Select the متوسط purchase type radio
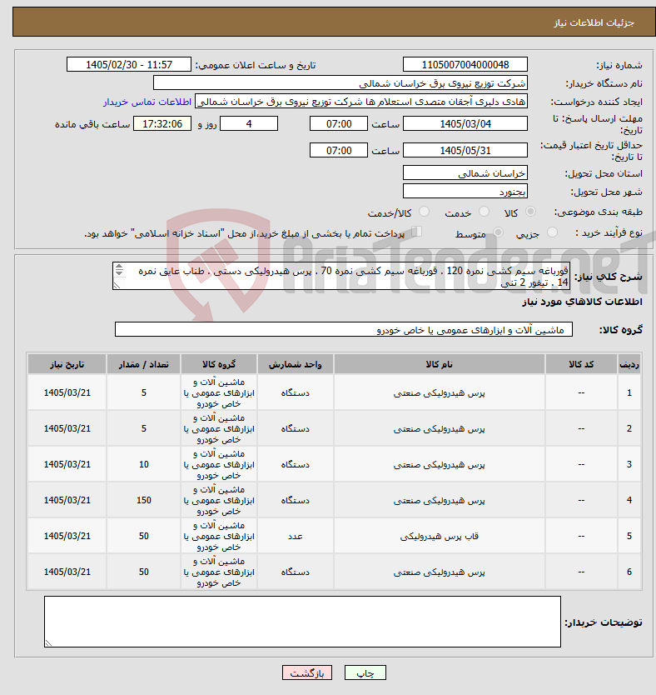The image size is (656, 695). 498,232
